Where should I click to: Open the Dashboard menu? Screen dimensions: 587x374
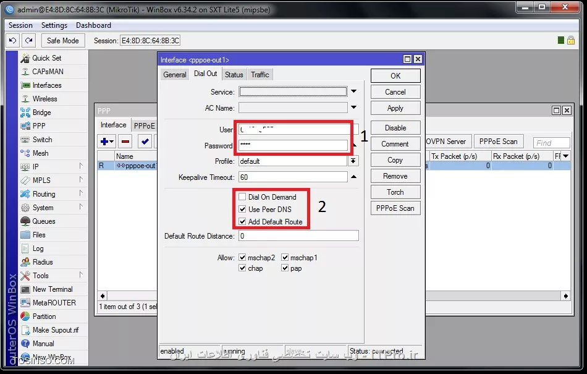pos(93,25)
